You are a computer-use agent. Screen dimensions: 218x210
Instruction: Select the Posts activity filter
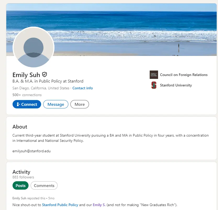click(20, 185)
